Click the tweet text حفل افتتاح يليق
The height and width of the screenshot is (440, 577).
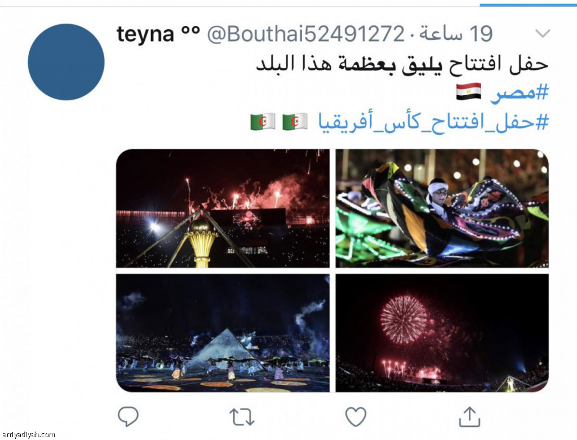[x=476, y=63]
